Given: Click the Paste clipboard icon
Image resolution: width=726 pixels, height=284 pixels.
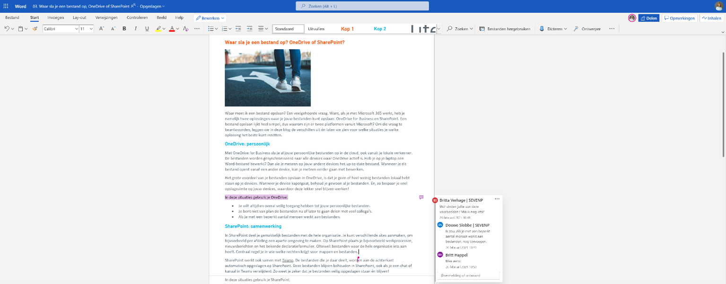Looking at the screenshot, I should coord(20,29).
